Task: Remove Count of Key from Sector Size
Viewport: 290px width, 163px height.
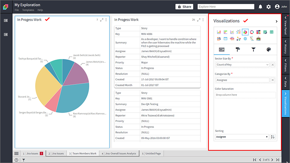Action: [x=273, y=65]
